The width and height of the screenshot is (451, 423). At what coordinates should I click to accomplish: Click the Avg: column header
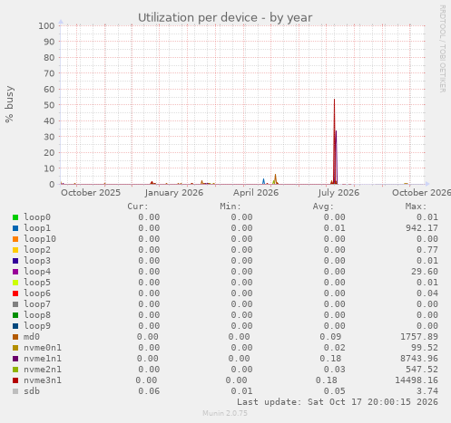click(323, 207)
